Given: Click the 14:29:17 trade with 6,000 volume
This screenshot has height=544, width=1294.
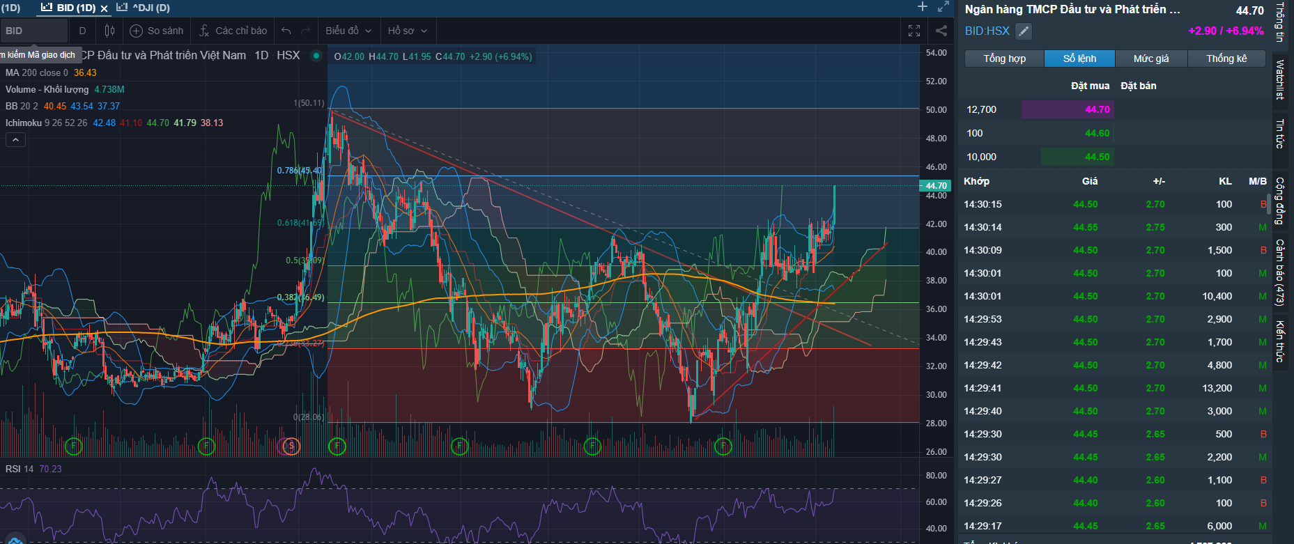Looking at the screenshot, I should [1115, 526].
